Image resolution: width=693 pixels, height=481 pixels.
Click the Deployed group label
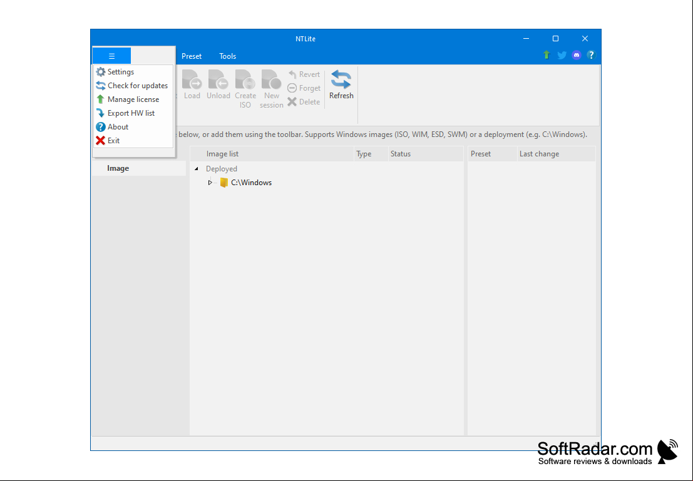[222, 169]
